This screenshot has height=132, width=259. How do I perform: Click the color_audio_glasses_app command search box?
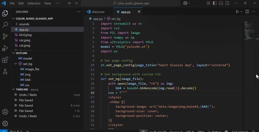click(x=131, y=3)
